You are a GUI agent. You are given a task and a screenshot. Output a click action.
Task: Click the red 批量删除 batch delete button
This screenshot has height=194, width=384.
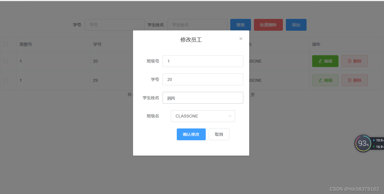point(268,25)
